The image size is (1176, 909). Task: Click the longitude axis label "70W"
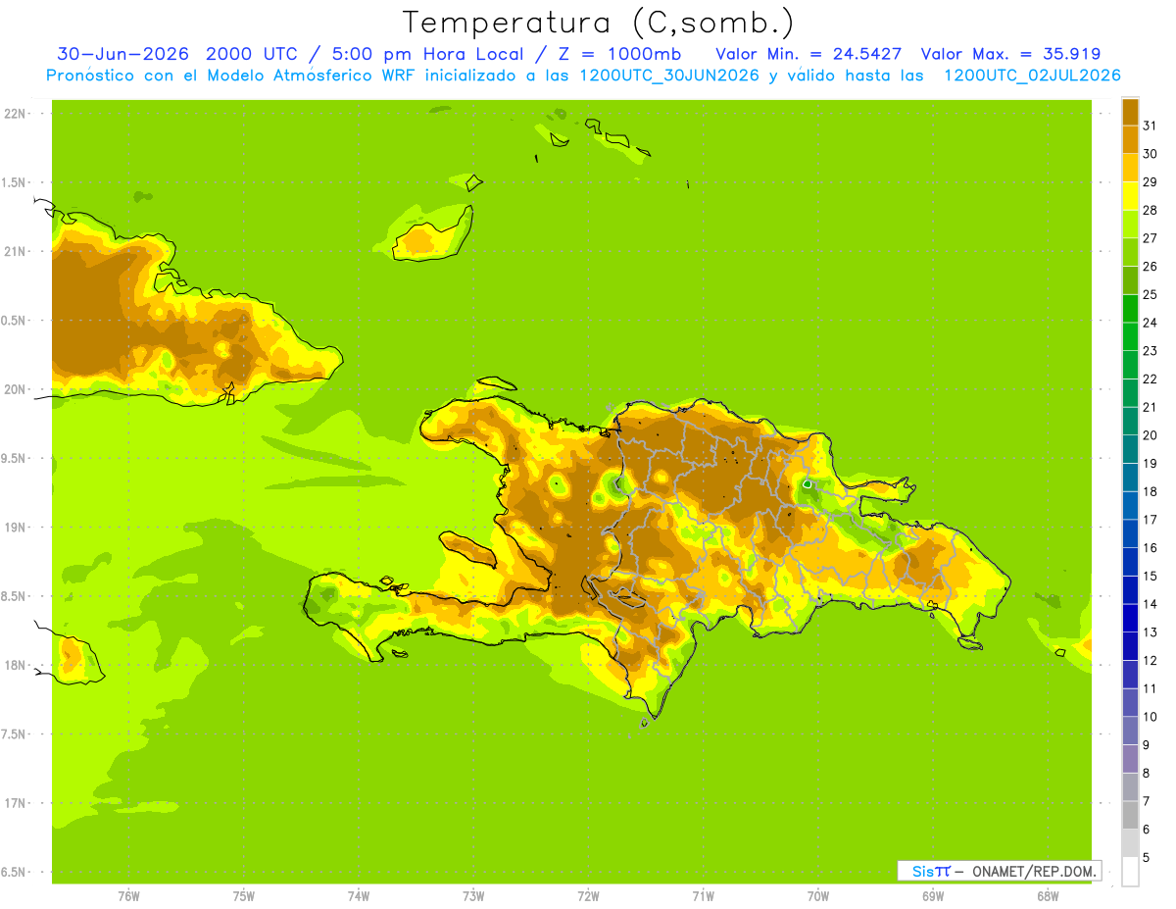(x=817, y=897)
